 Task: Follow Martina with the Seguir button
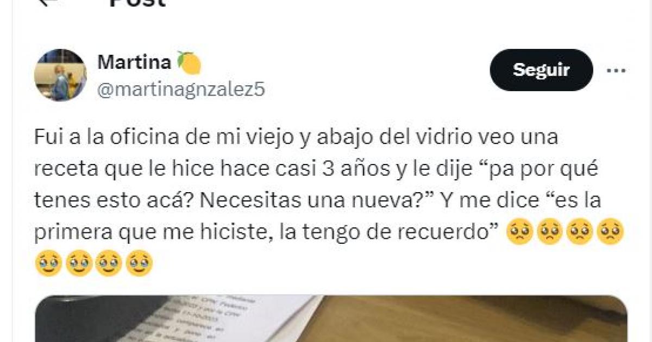click(x=541, y=70)
